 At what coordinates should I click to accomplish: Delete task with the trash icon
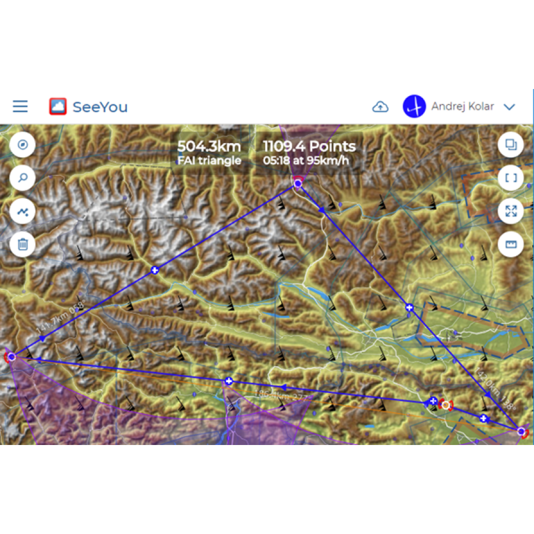tap(23, 244)
